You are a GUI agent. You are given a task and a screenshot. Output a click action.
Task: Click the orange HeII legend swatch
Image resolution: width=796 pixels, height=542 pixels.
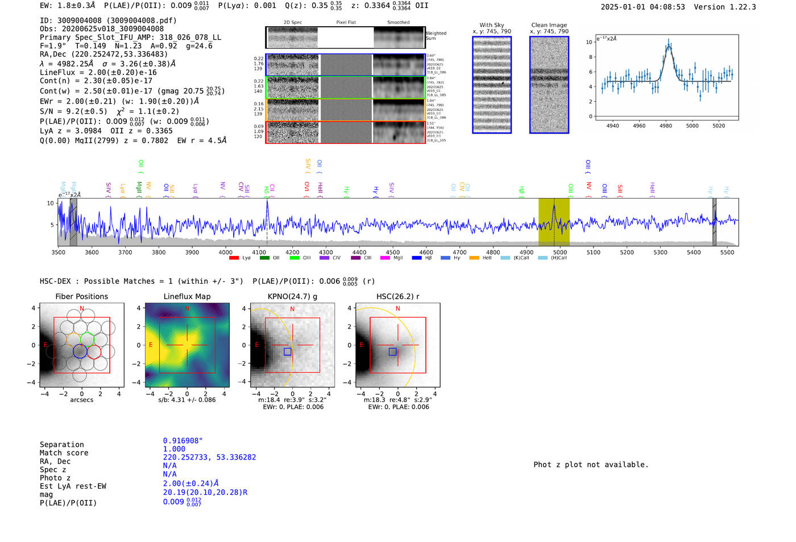point(474,258)
